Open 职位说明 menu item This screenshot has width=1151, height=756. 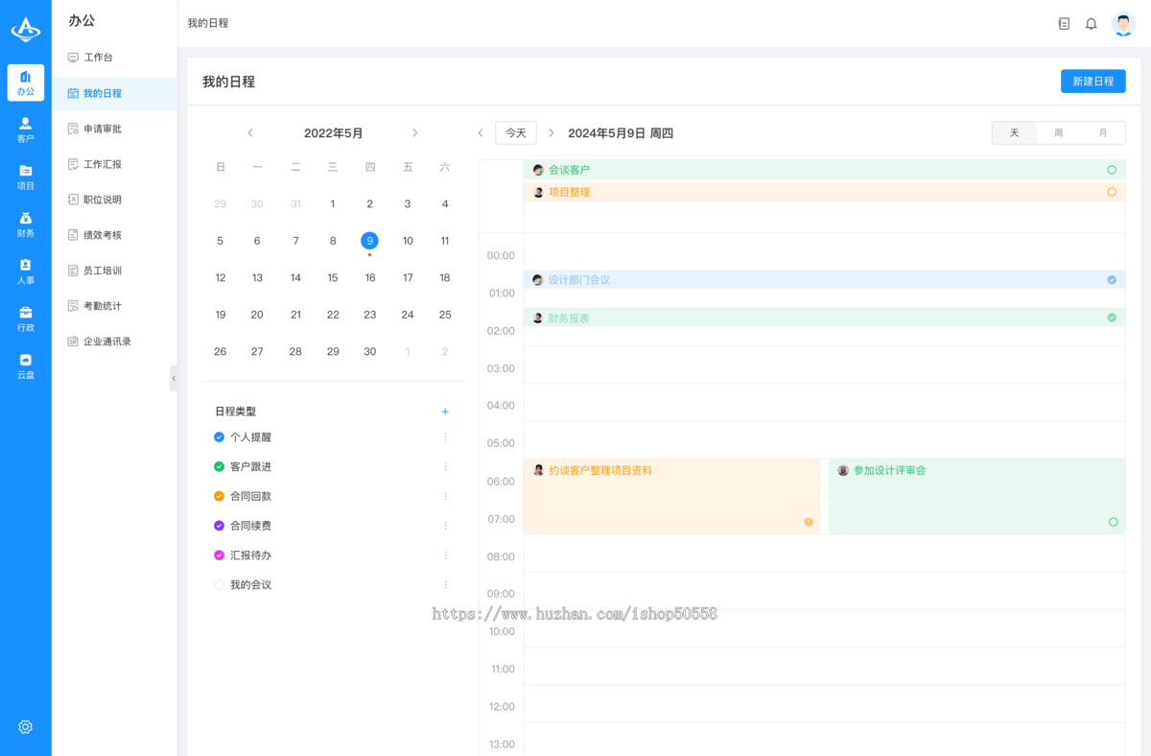[114, 200]
